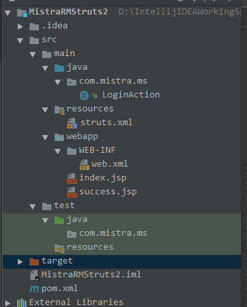Click the orange target folder icon
The width and height of the screenshot is (247, 307).
(x=34, y=262)
